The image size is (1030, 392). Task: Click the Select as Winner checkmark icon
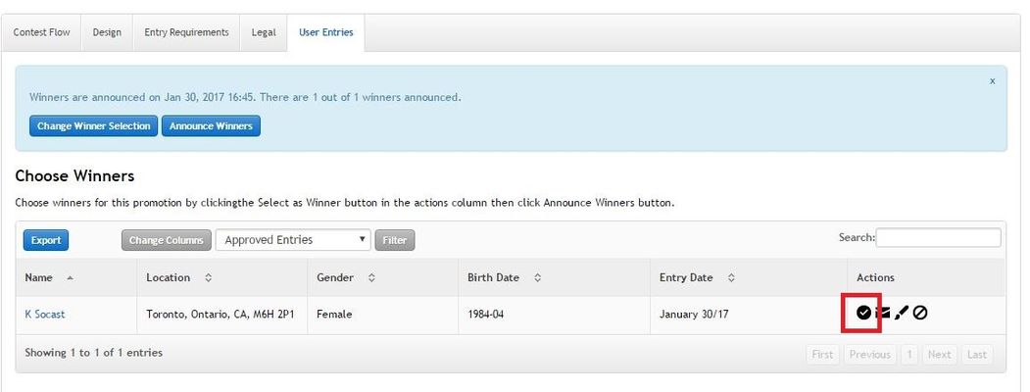[863, 313]
